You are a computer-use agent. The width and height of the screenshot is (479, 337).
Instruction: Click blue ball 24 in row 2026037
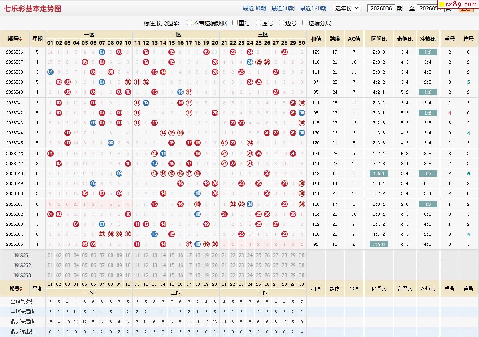[250, 62]
